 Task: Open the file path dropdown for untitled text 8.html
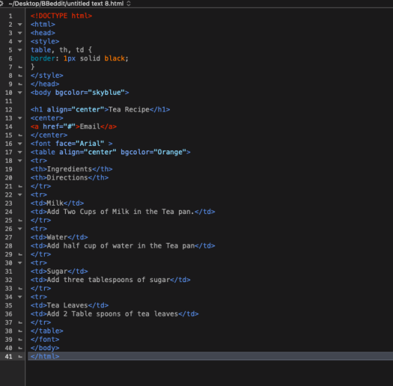(69, 4)
